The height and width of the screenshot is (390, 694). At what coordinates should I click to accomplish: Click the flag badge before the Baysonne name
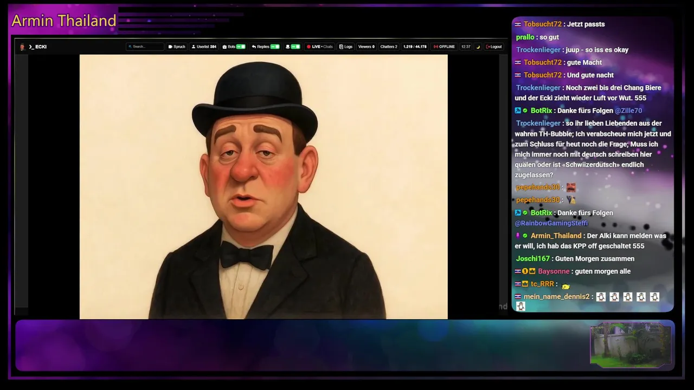click(x=518, y=271)
